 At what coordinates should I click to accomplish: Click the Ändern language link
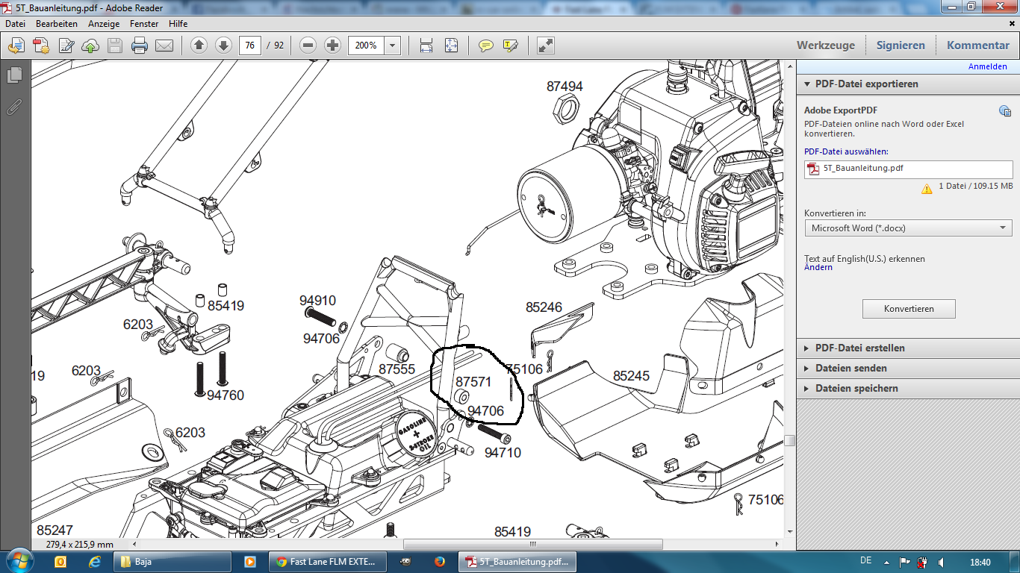[x=818, y=267]
